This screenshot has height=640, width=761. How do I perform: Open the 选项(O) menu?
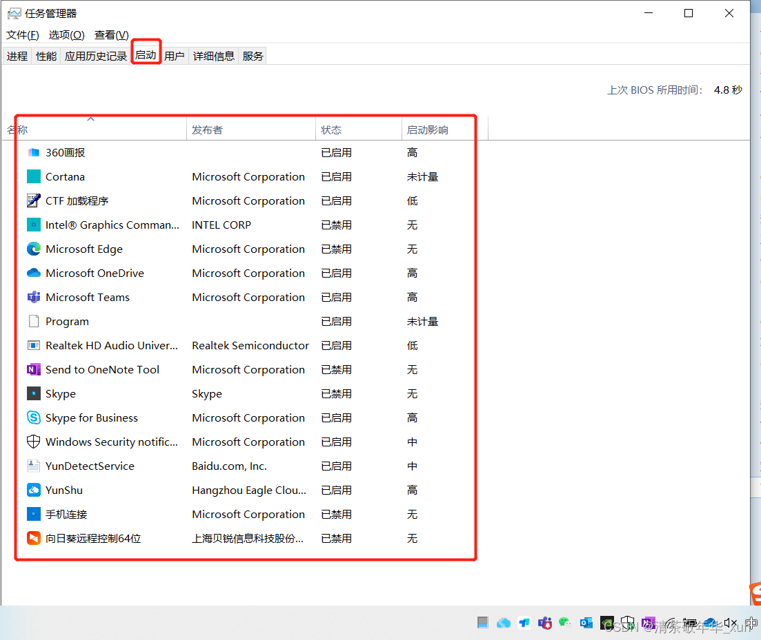(66, 35)
